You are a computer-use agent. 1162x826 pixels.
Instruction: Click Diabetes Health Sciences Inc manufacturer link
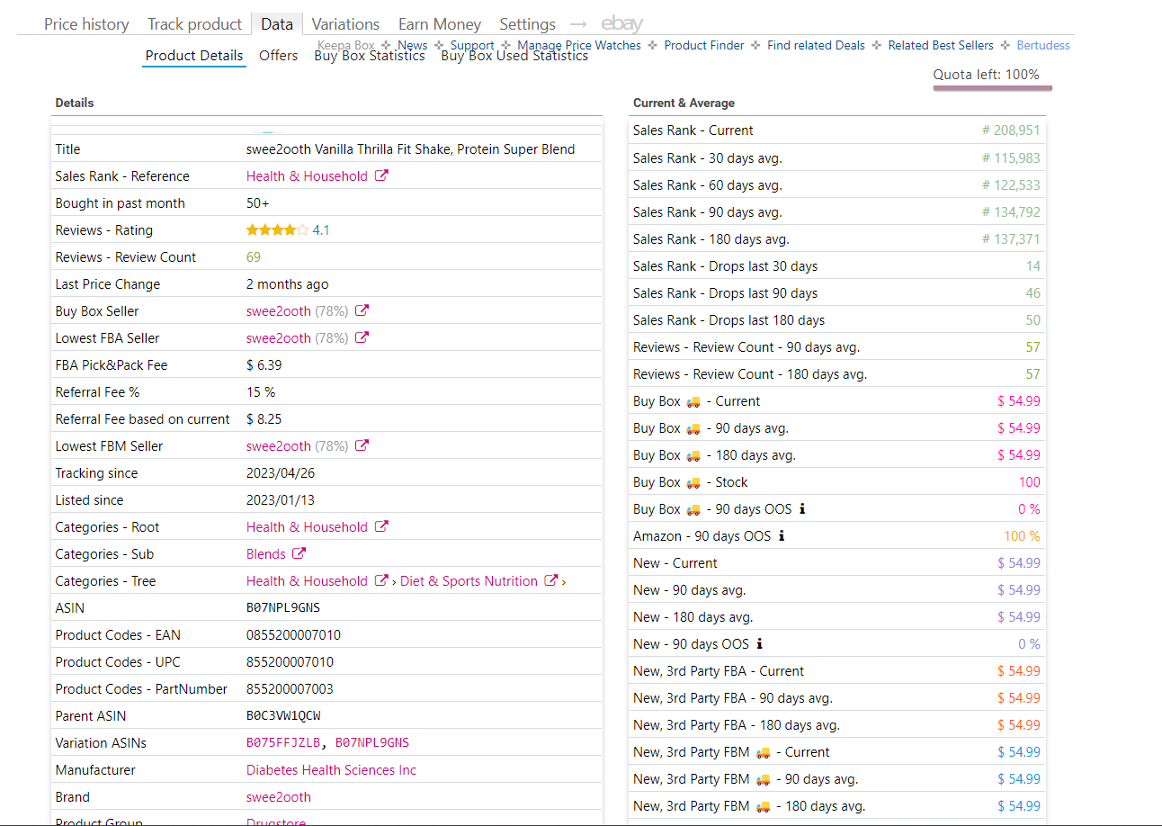(x=331, y=770)
